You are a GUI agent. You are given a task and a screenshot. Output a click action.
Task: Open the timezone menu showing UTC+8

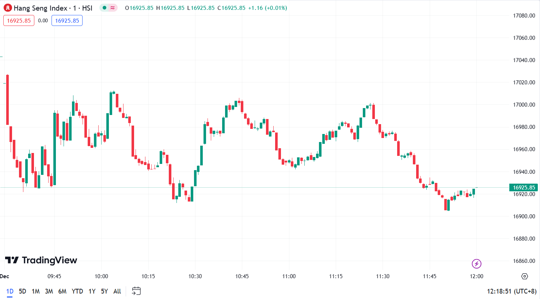512,291
